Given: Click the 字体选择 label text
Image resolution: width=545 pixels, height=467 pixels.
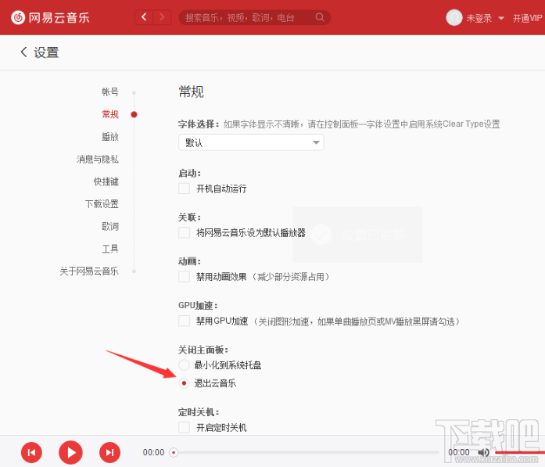Looking at the screenshot, I should [199, 124].
